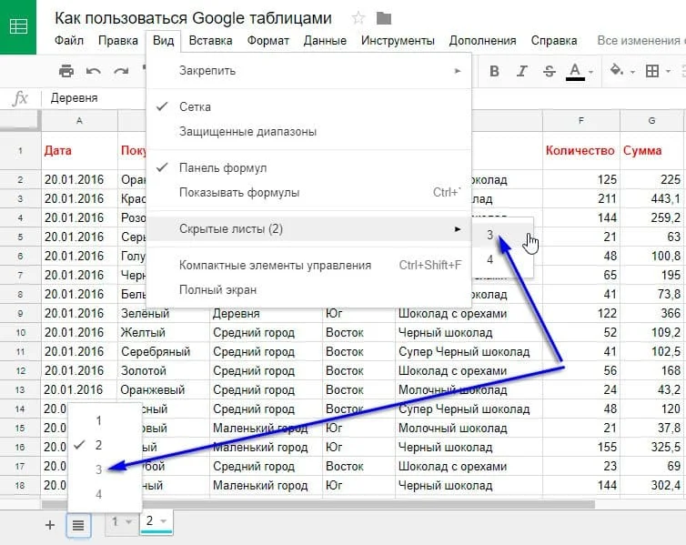
Task: Change text color with underlined A
Action: (575, 71)
